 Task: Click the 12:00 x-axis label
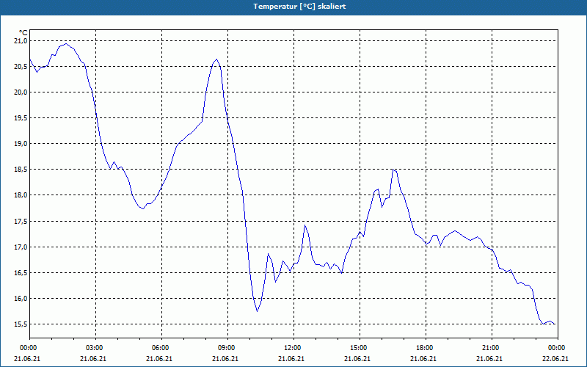[294, 348]
